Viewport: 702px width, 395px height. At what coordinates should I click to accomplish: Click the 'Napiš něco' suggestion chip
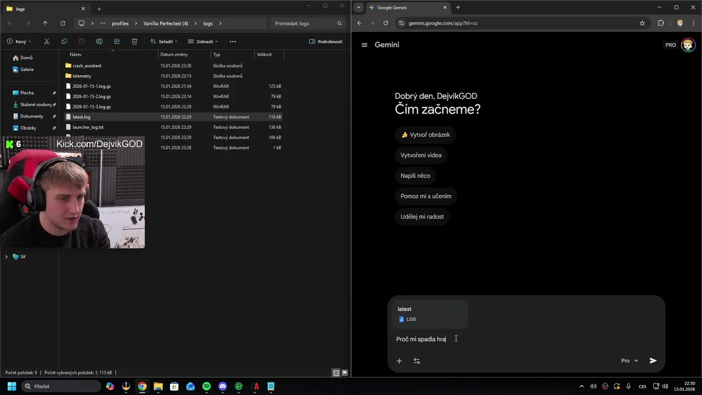415,176
